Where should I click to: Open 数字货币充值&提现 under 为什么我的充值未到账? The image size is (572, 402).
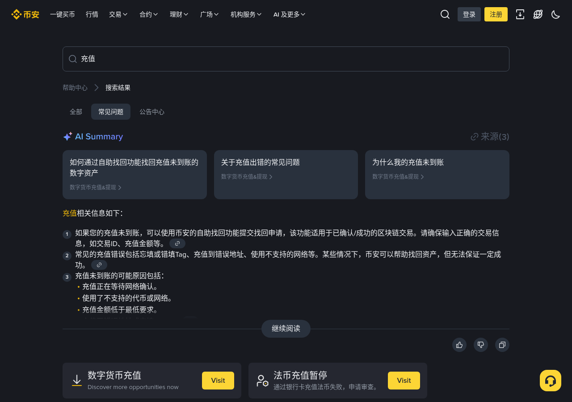click(398, 176)
